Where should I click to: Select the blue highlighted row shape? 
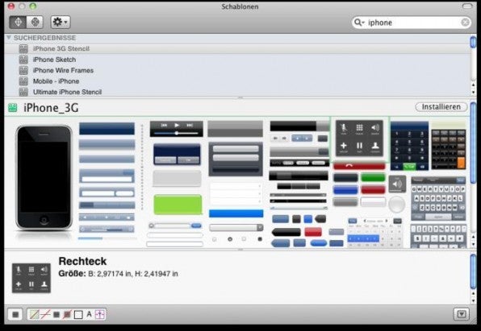[x=236, y=213]
